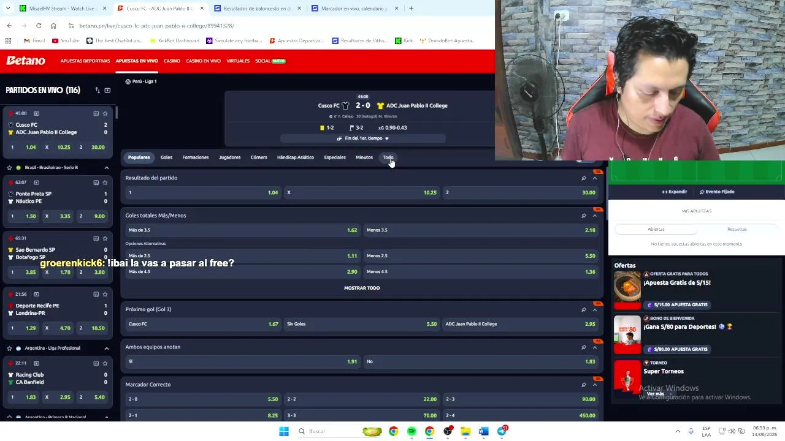Open Spotify from the taskbar
The height and width of the screenshot is (441, 785).
click(x=412, y=431)
